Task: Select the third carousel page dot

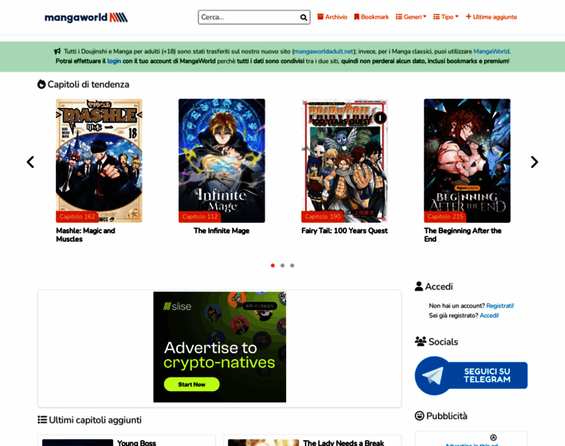Action: [x=292, y=265]
